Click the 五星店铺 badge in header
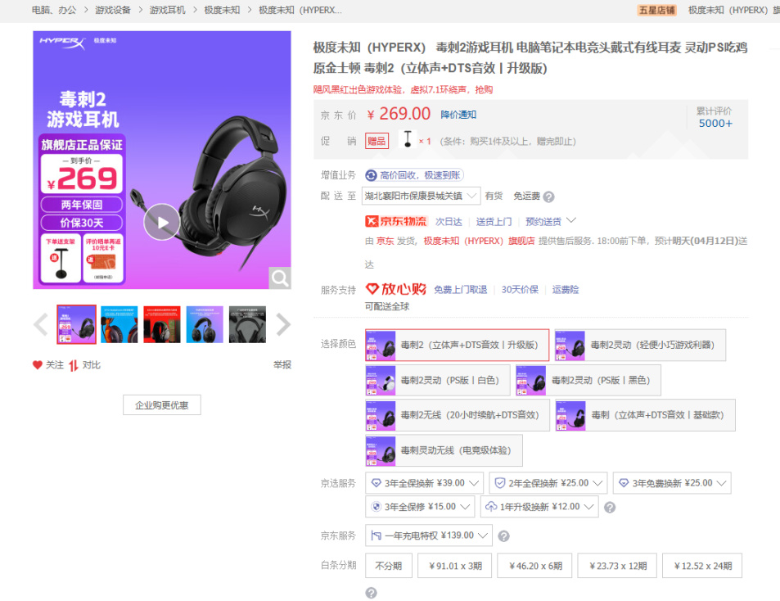780x601 pixels. (656, 10)
